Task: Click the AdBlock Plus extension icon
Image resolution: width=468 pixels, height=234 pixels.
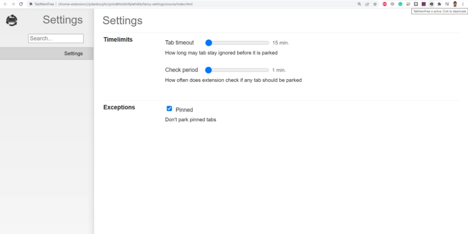Action: click(385, 4)
